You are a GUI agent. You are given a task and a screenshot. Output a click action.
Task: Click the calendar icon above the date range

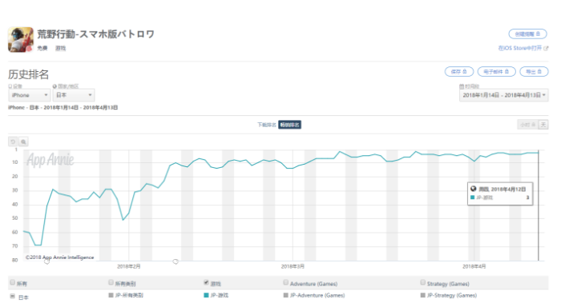pos(462,86)
